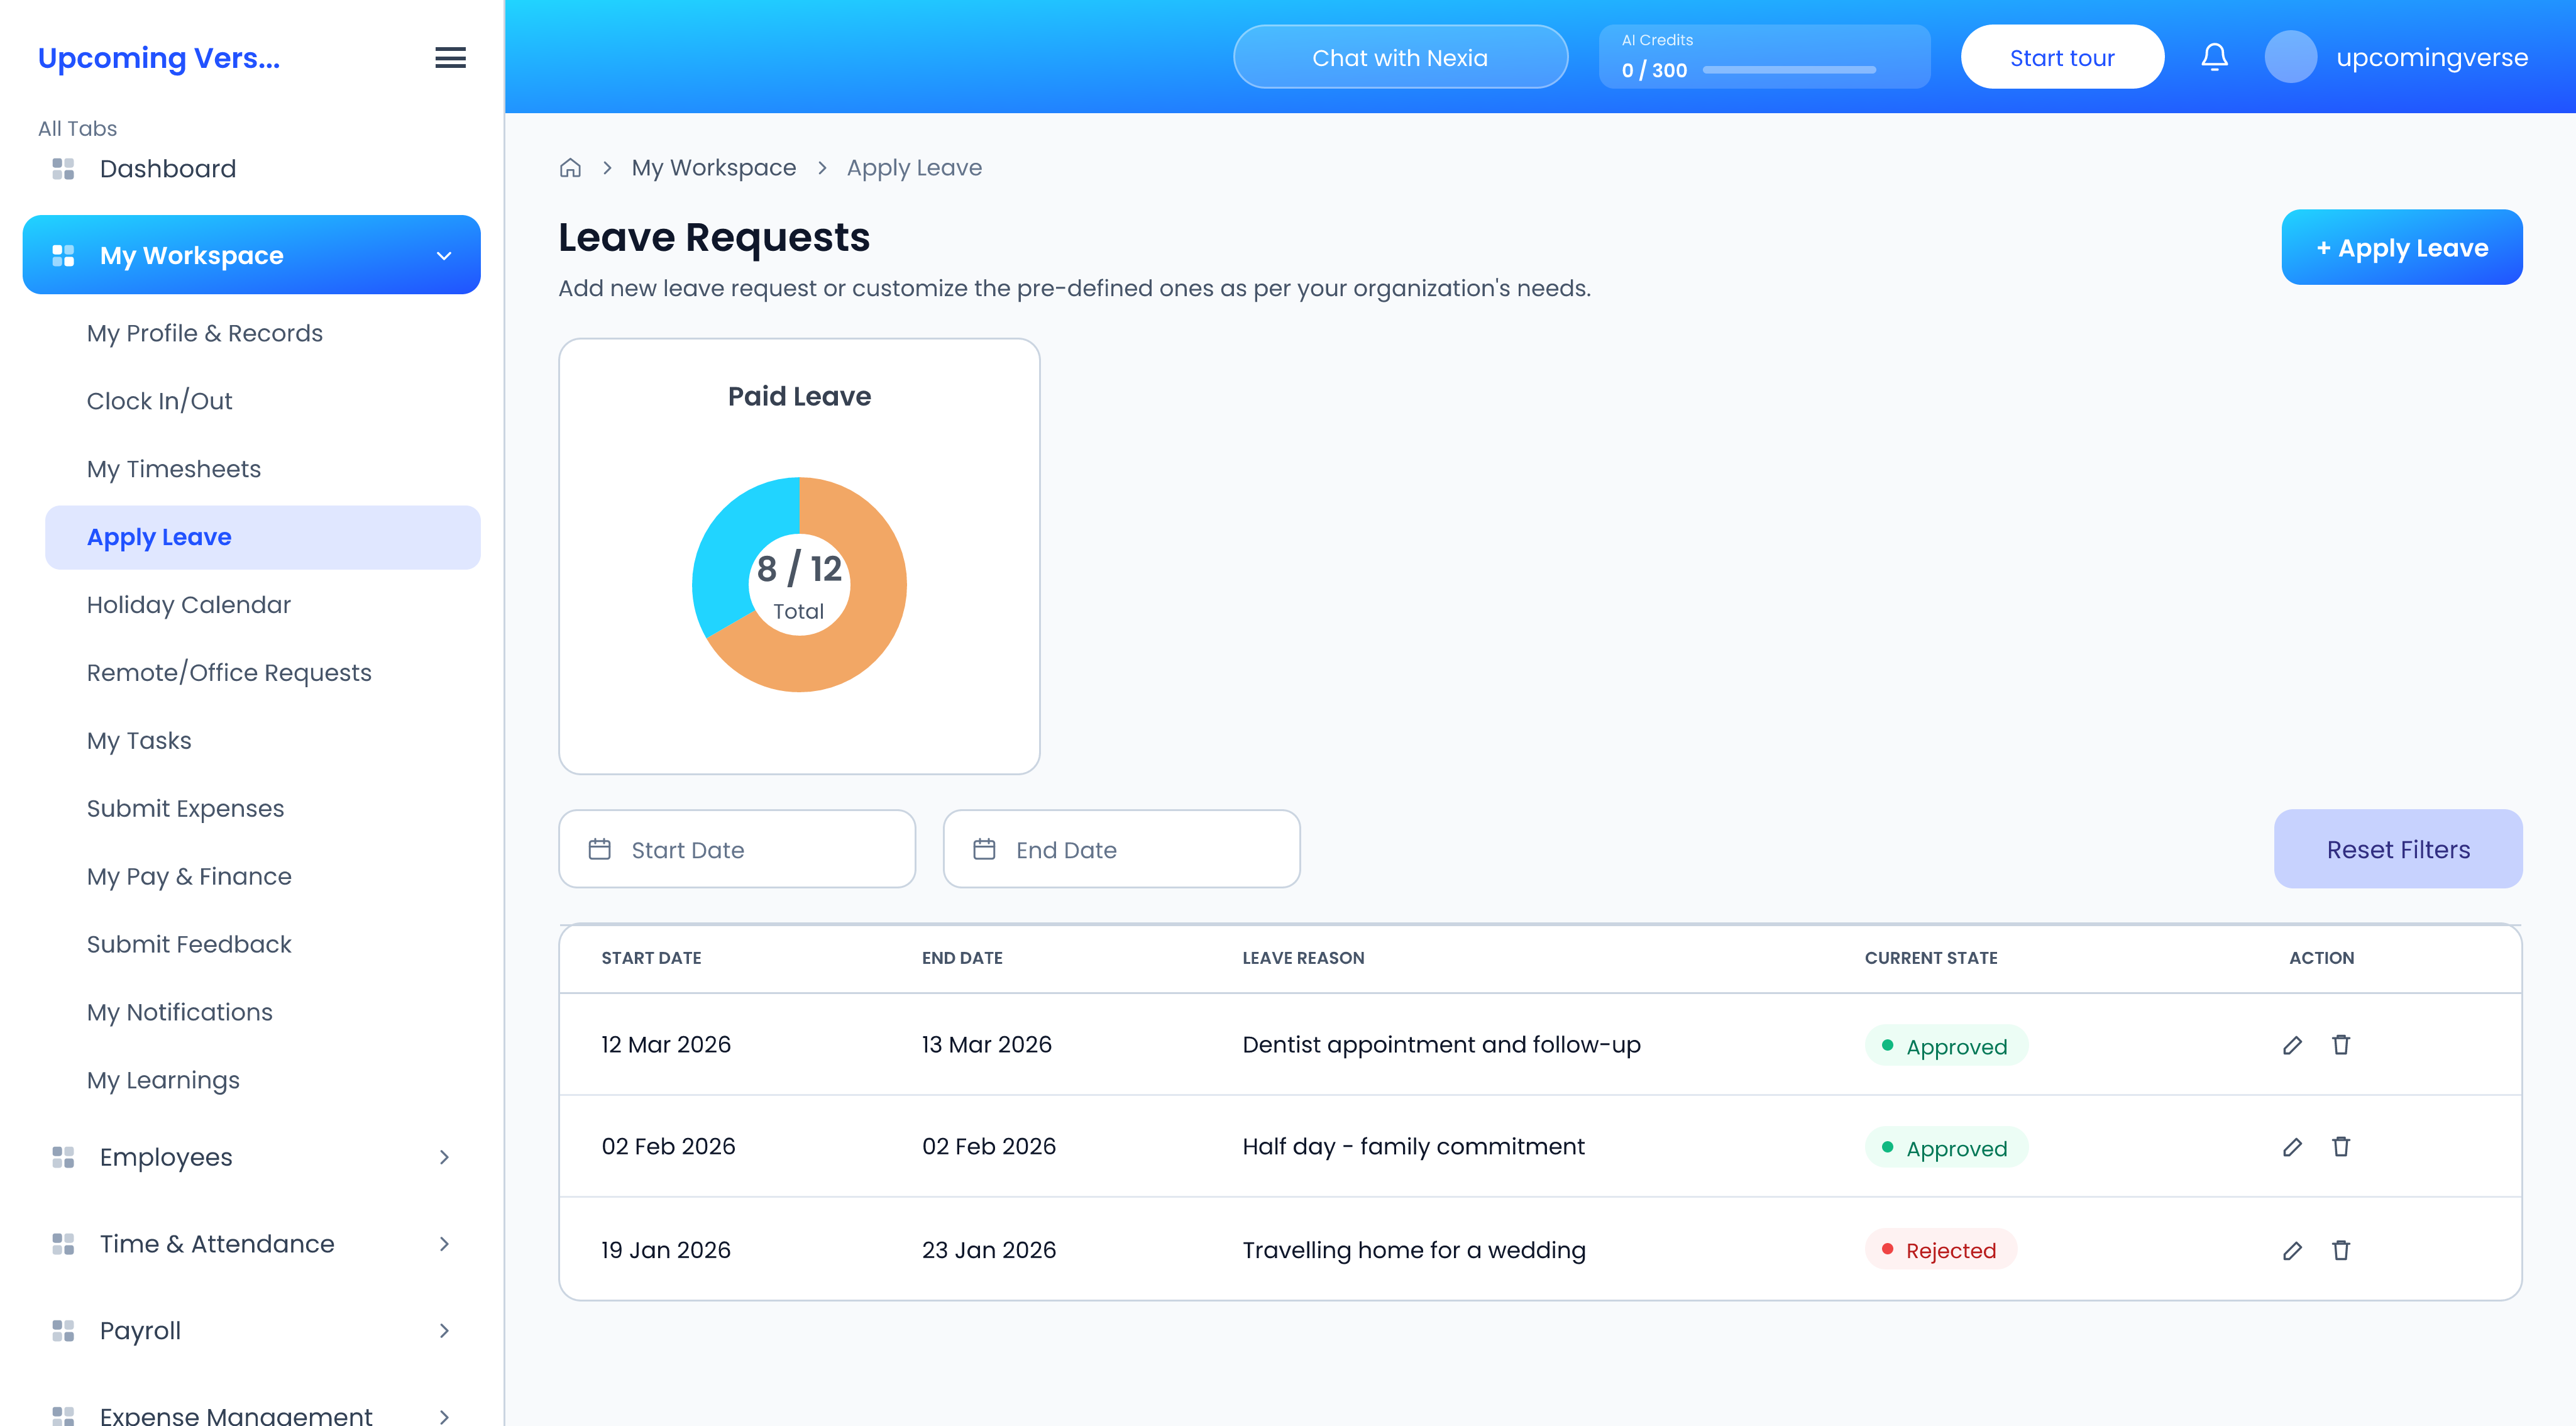Open My Notifications
The image size is (2576, 1426).
(180, 1013)
